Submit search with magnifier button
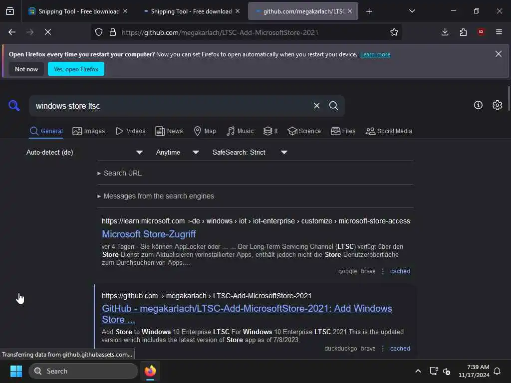511x383 pixels. tap(333, 106)
